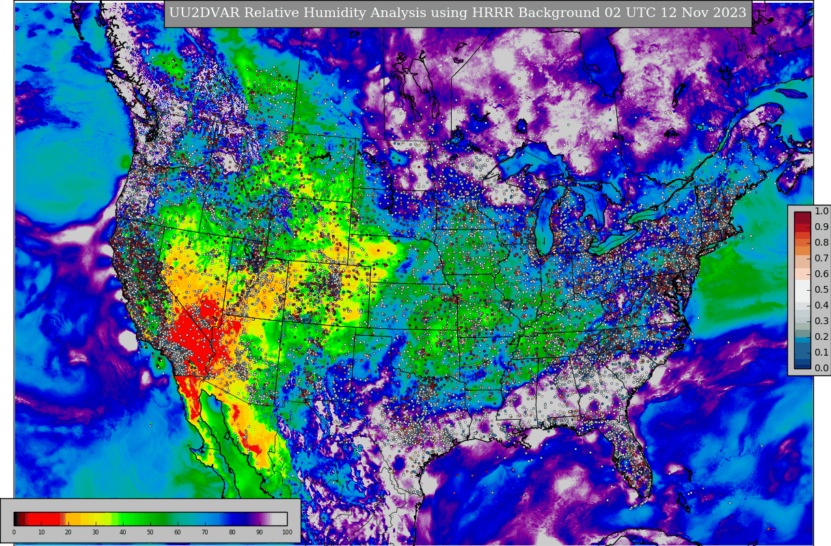Click the 90 tick label on the humidity colorbar
The height and width of the screenshot is (546, 831).
pos(260,532)
